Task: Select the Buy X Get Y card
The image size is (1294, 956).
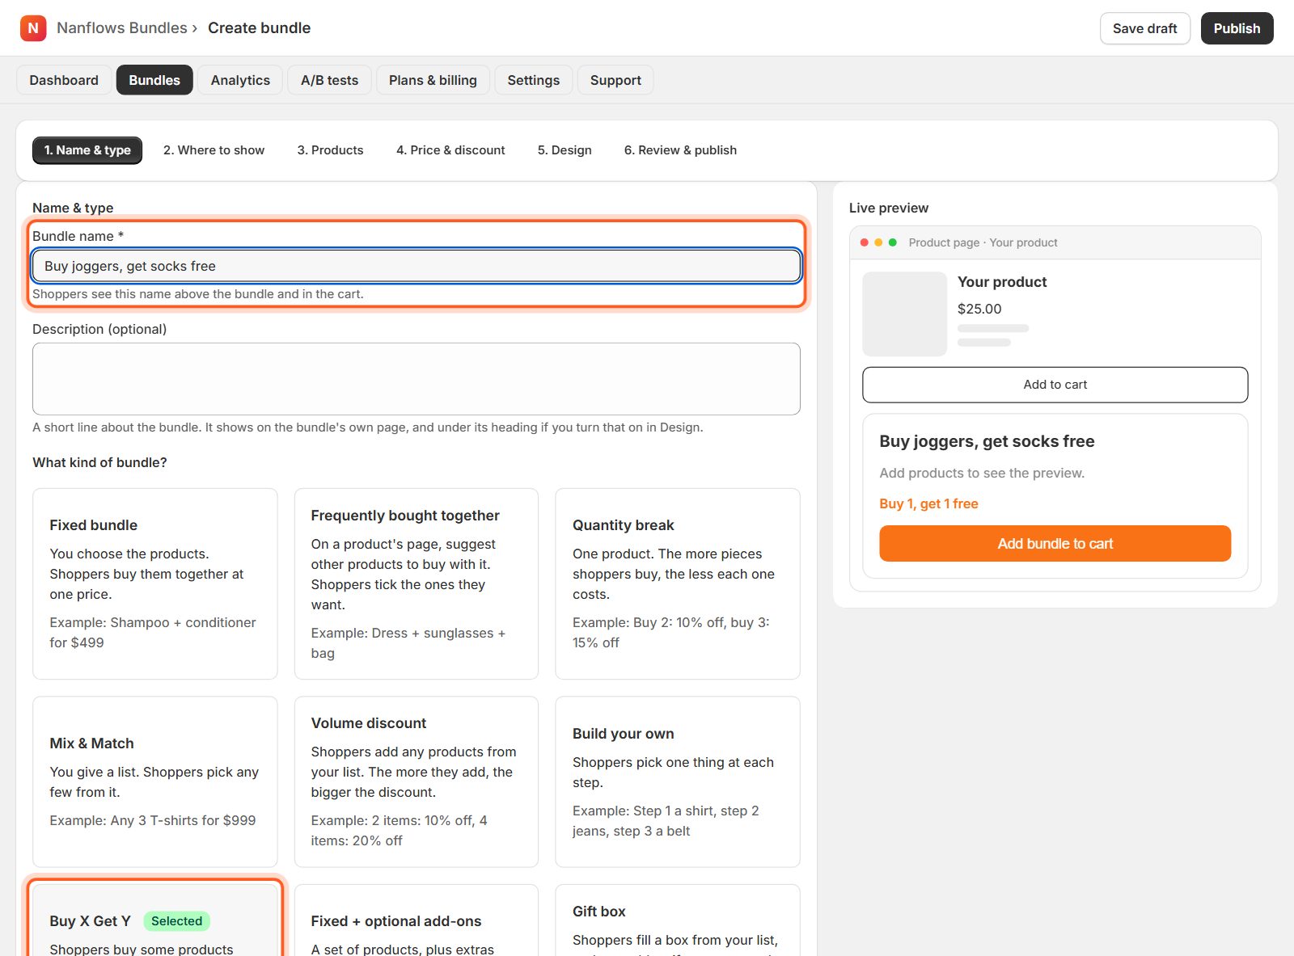Action: pos(155,921)
